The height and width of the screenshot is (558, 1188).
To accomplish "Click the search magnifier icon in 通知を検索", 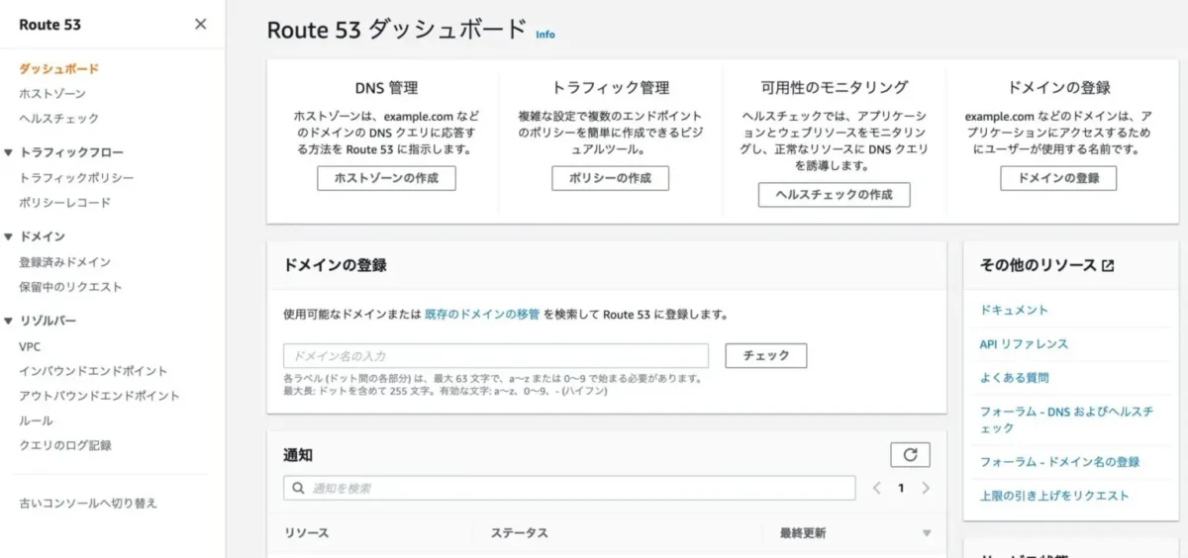I will [x=298, y=489].
